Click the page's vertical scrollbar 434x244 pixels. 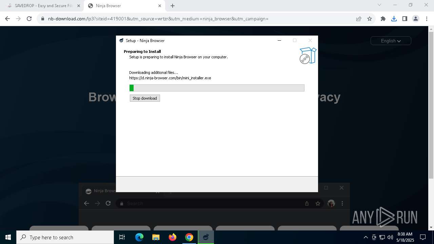point(431,105)
